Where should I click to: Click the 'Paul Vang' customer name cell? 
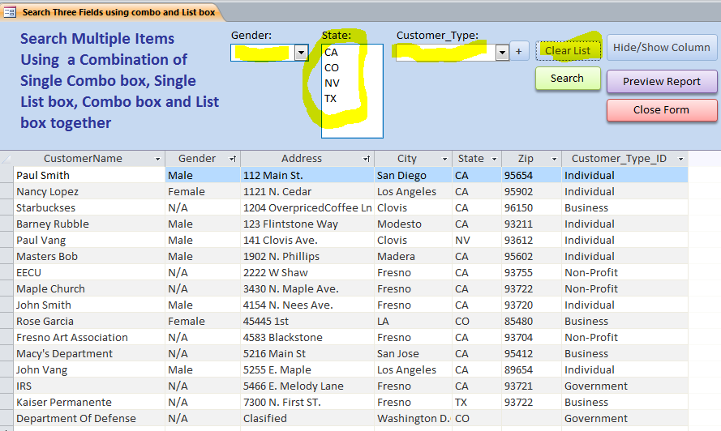point(89,240)
